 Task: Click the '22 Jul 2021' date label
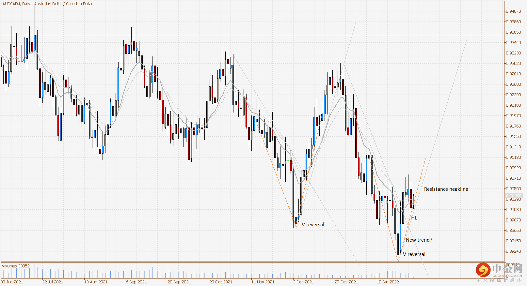53,282
